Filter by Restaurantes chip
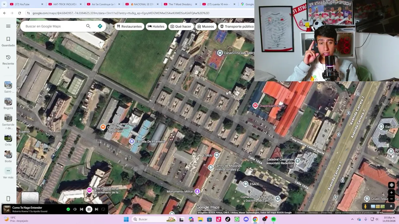 129,26
